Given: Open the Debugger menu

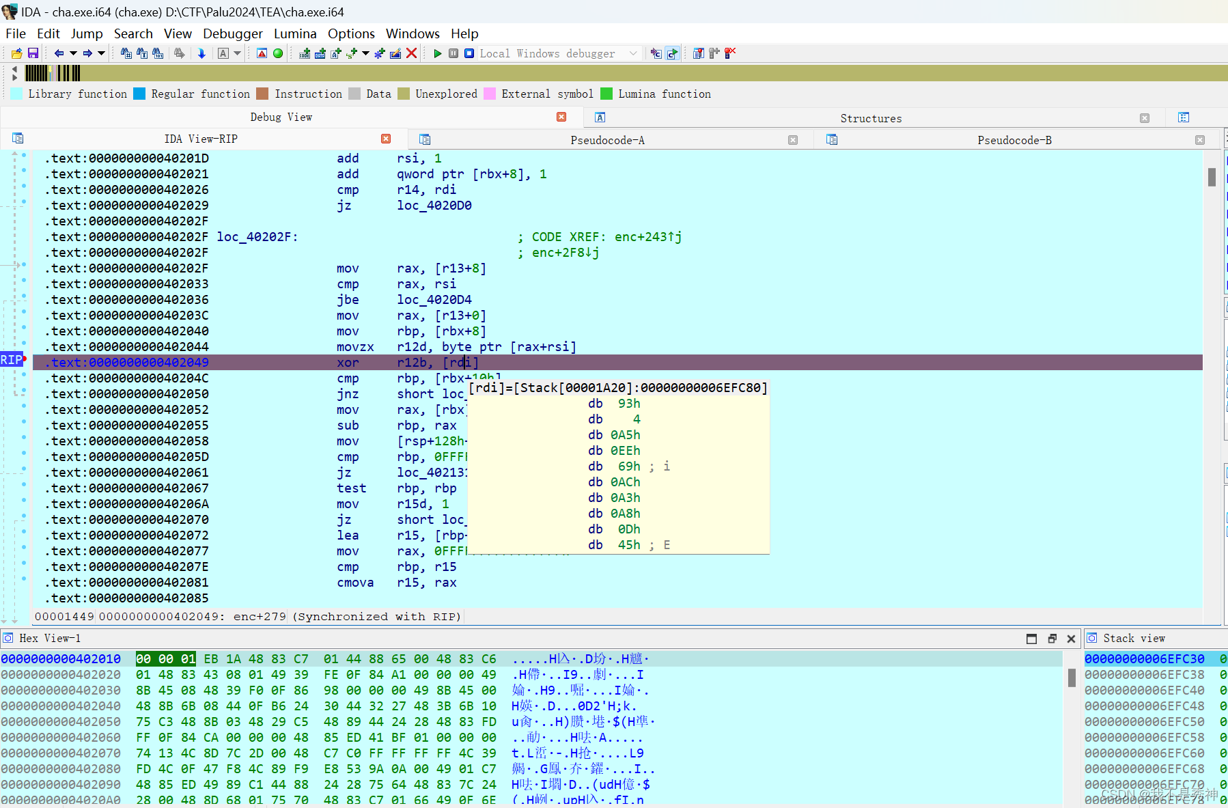Looking at the screenshot, I should pos(233,33).
